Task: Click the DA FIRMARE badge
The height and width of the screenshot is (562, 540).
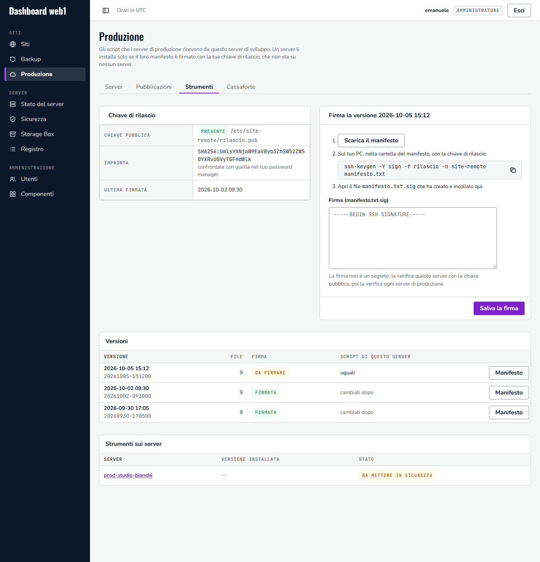Action: tap(270, 373)
